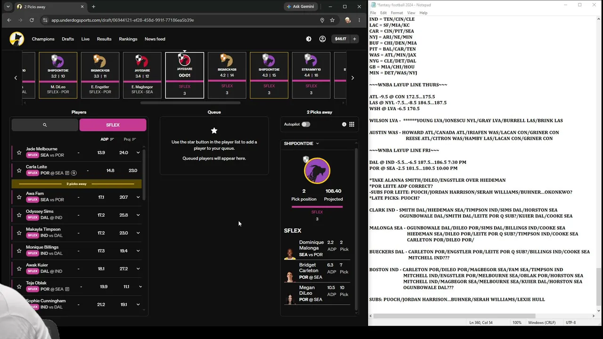Star Makayla Timpson to queue her
Viewport: 603px width, 339px height.
click(19, 233)
